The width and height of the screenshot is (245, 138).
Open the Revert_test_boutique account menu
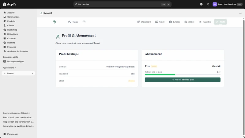click(227, 4)
